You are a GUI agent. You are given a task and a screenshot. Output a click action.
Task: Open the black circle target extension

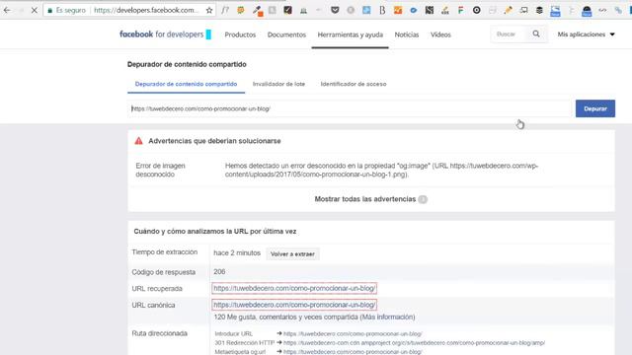click(476, 10)
